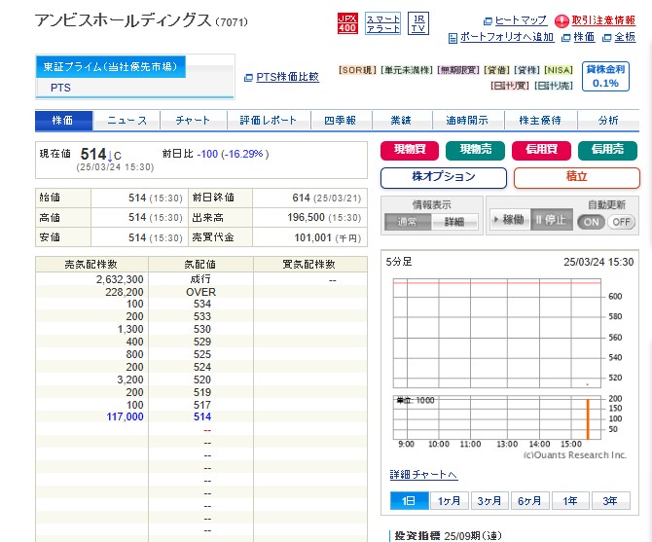Turn 自動更新 ON
The height and width of the screenshot is (542, 652).
(x=591, y=222)
